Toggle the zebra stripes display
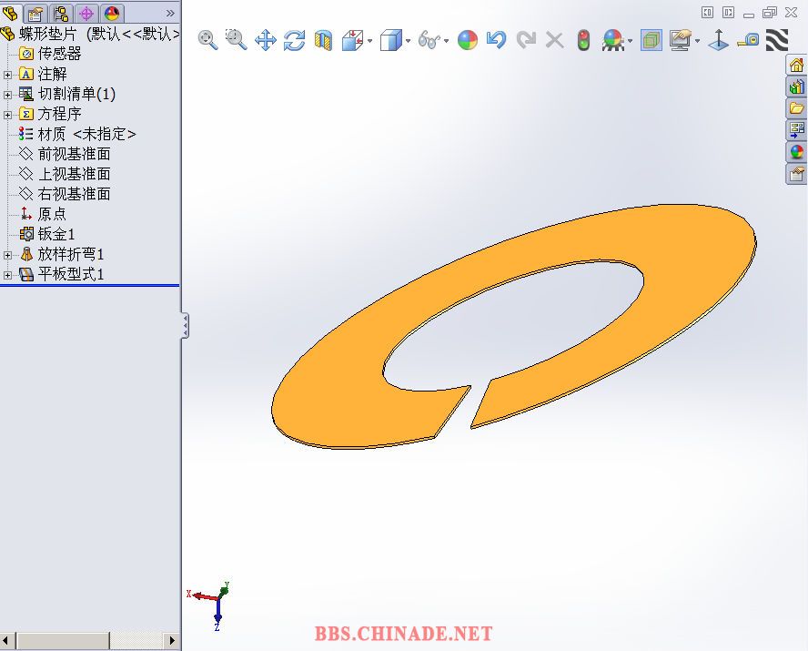Image resolution: width=808 pixels, height=651 pixels. 776,40
